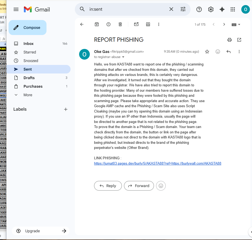The width and height of the screenshot is (252, 240).
Task: Open the Support help icon
Action: (x=199, y=9)
